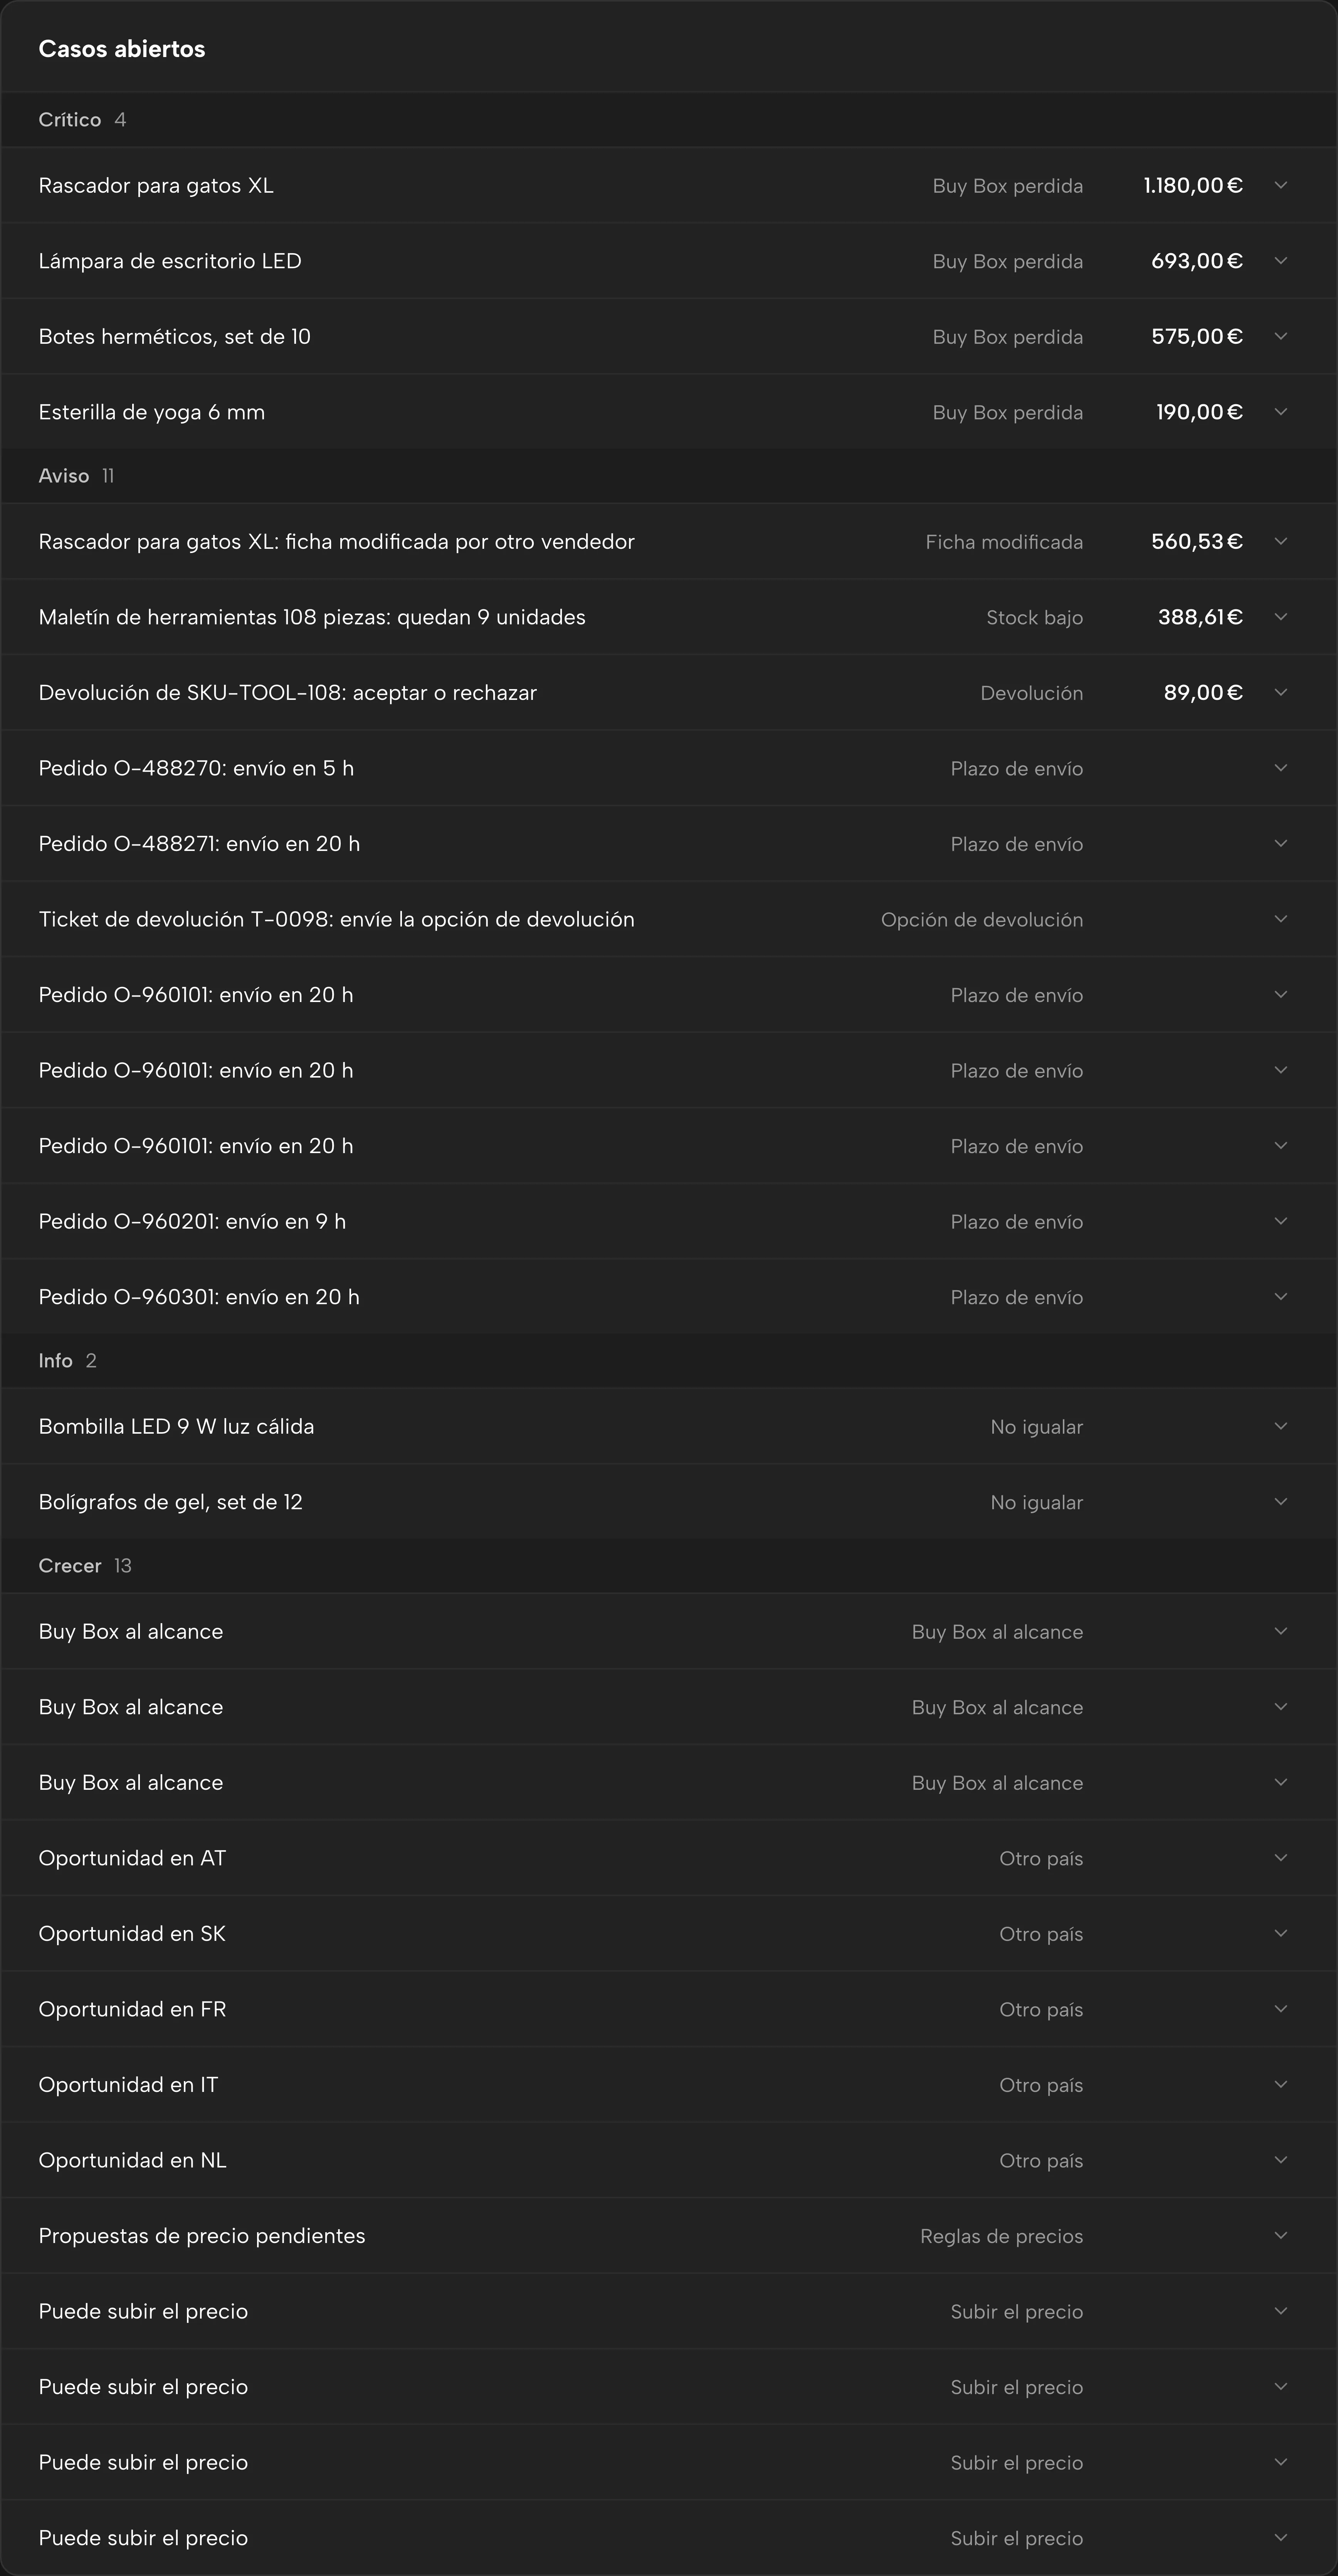Expand Bombilla LED 9 W luz cálida chevron

[1280, 1426]
